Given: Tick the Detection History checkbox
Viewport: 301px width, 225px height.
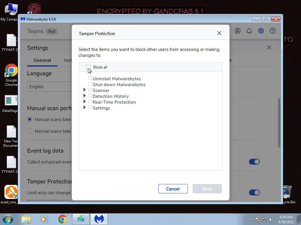Looking at the screenshot, I should pyautogui.click(x=90, y=96).
